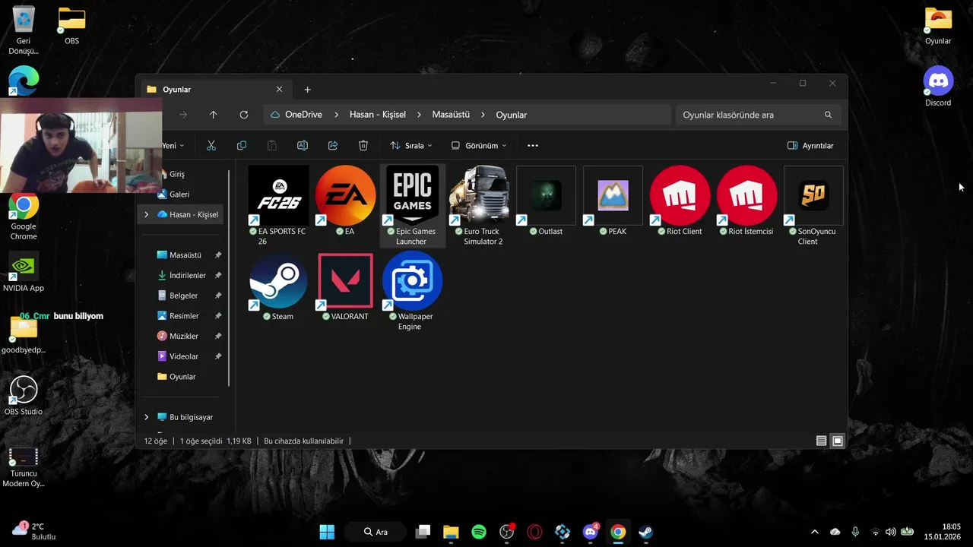The image size is (973, 547).
Task: Refresh the Oyunlar folder view
Action: [244, 115]
